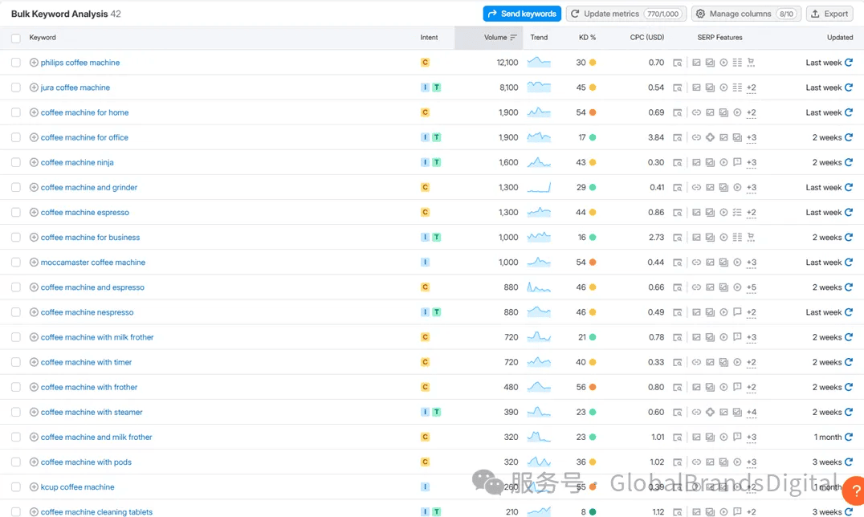Refresh metrics for moccamaster coffee machine row
Screen dimensions: 864x517
click(849, 262)
